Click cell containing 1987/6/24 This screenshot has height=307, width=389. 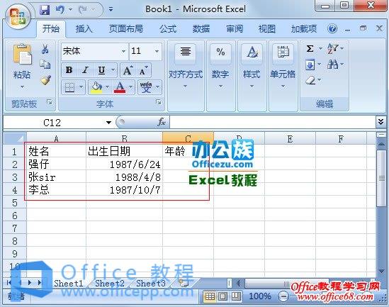pos(124,164)
